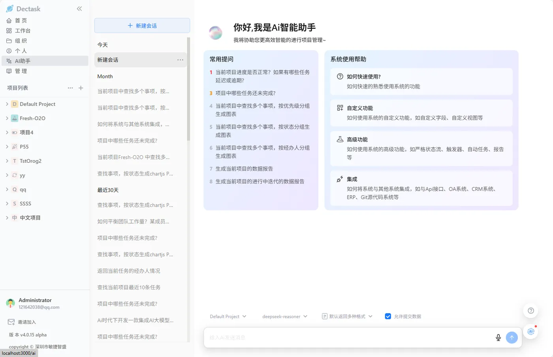Screen dimensions: 553x357
Task: Expand the 项目4 project chevron
Action: tap(7, 133)
